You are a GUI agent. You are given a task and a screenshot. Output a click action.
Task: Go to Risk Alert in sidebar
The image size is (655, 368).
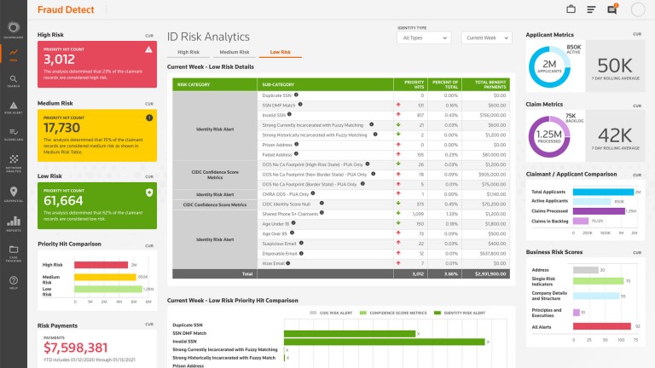point(13,105)
